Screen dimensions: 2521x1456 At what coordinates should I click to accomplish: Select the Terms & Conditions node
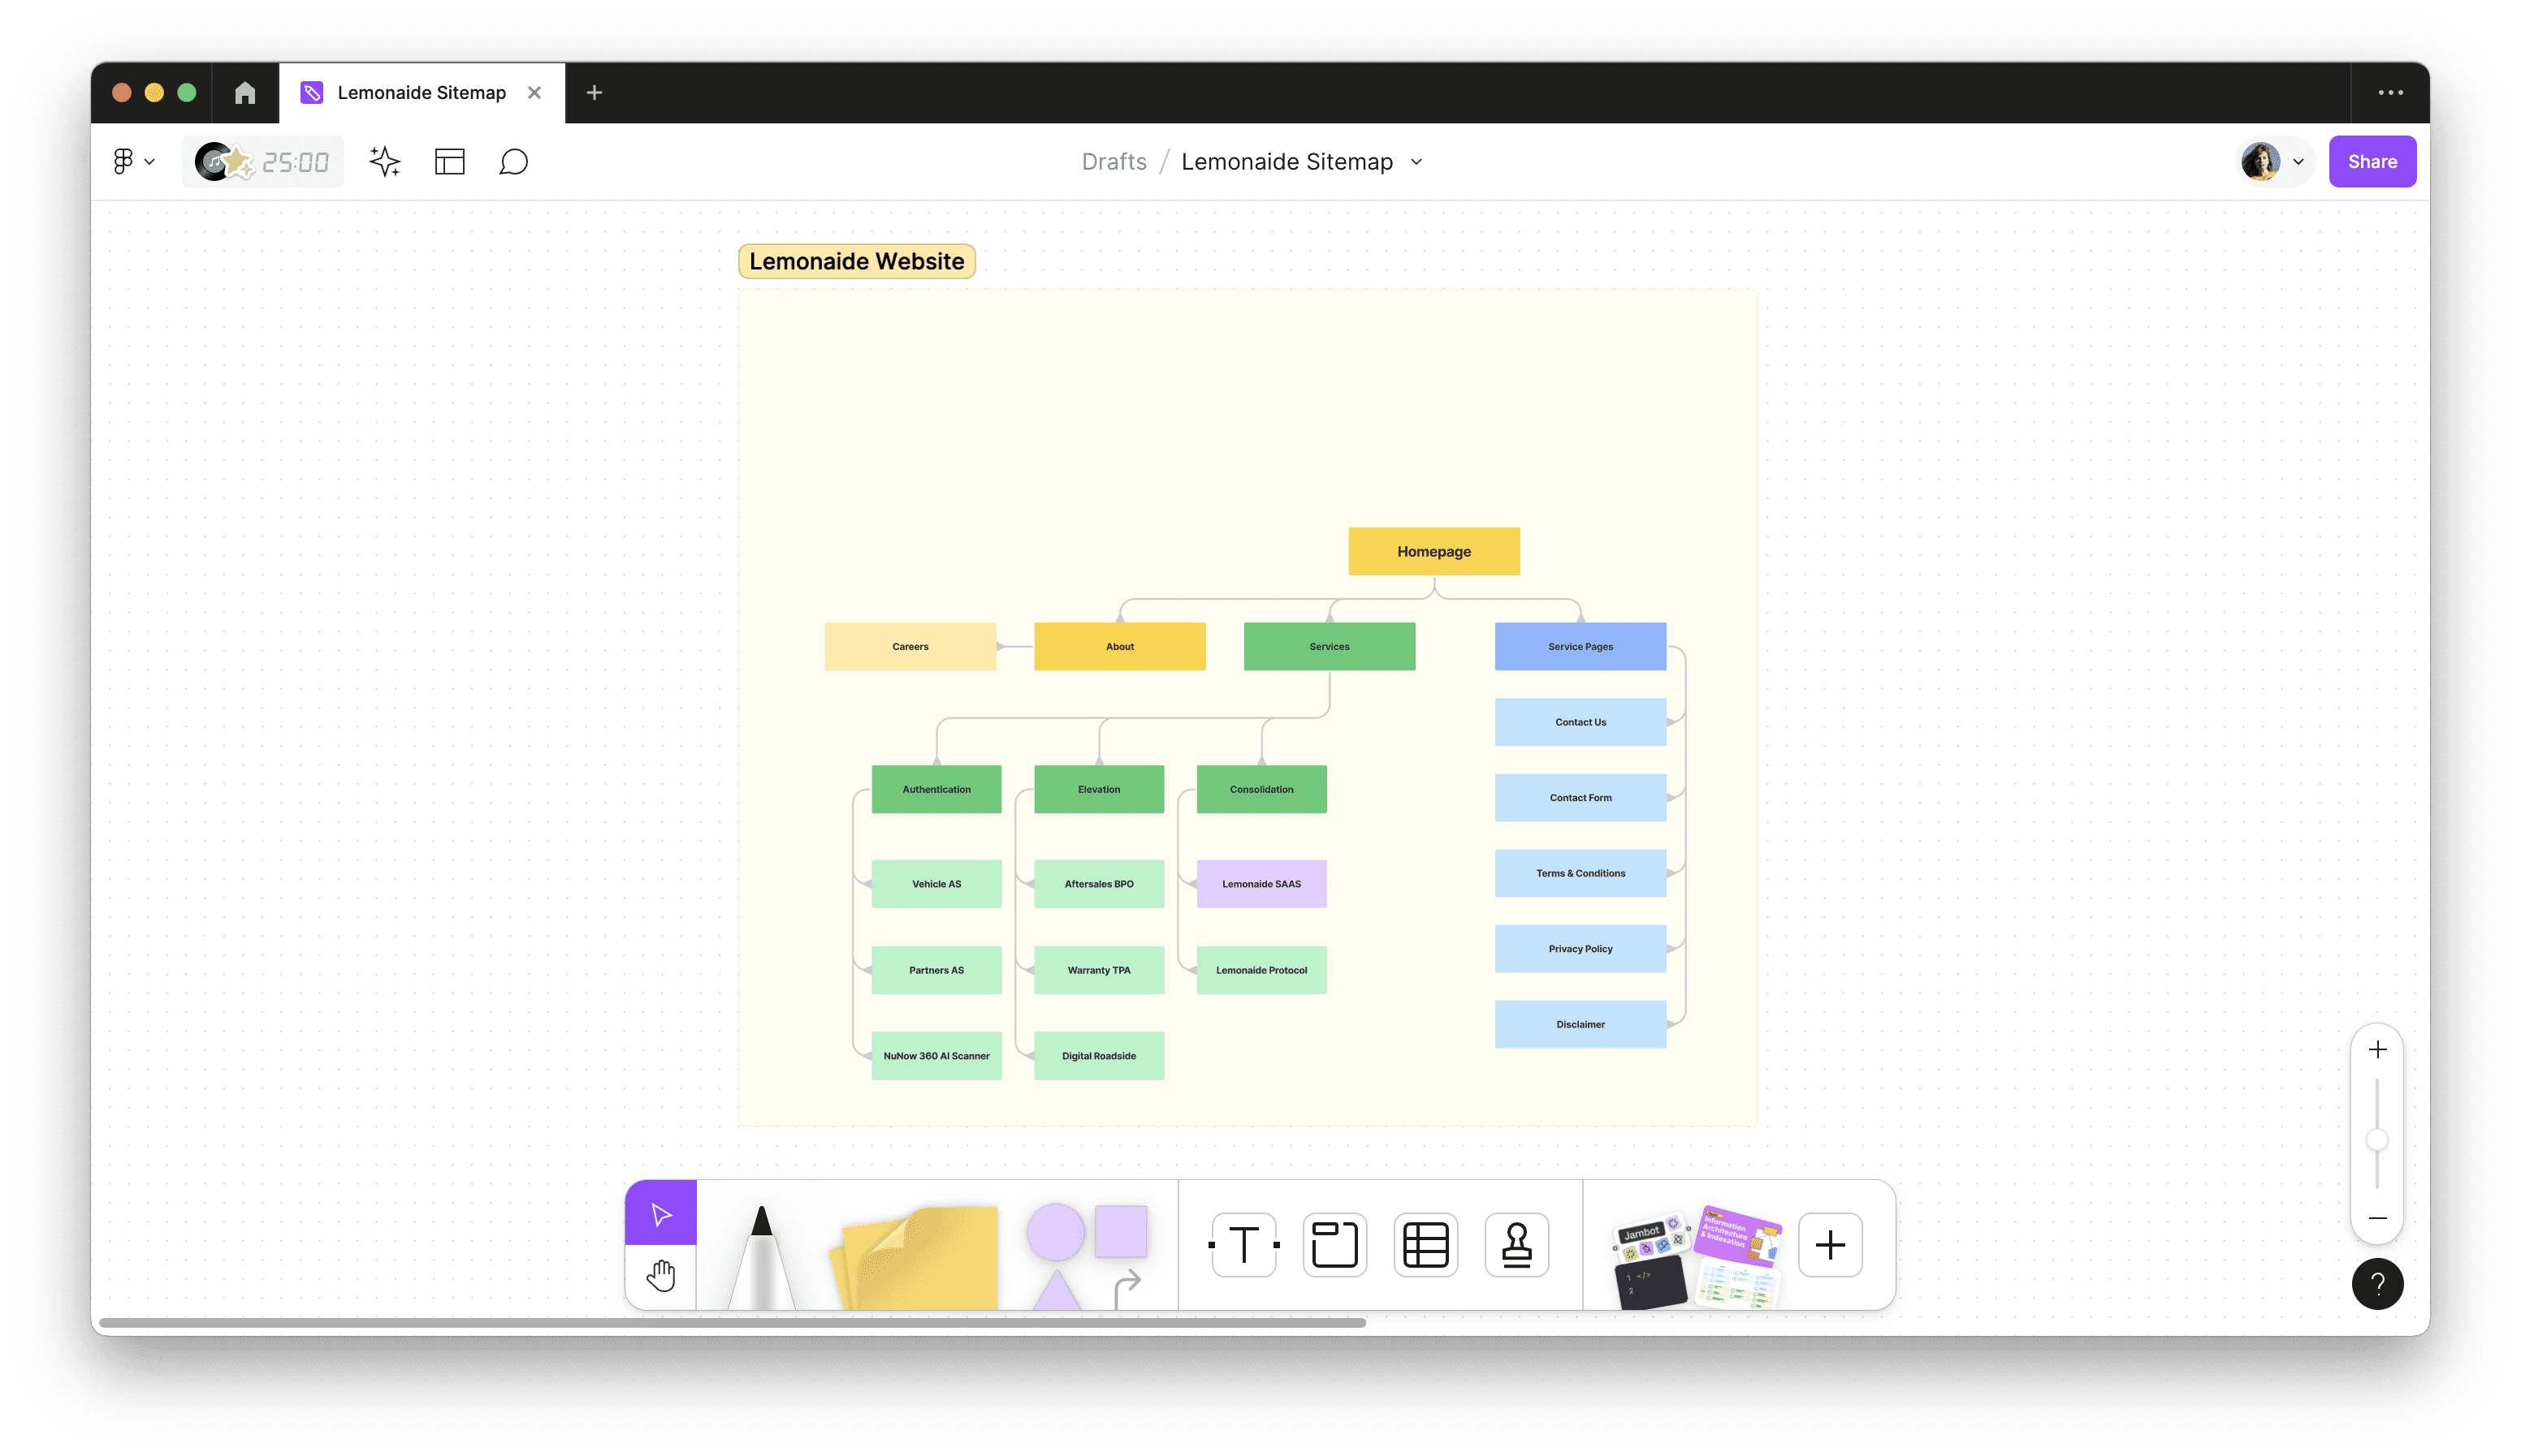pos(1580,873)
